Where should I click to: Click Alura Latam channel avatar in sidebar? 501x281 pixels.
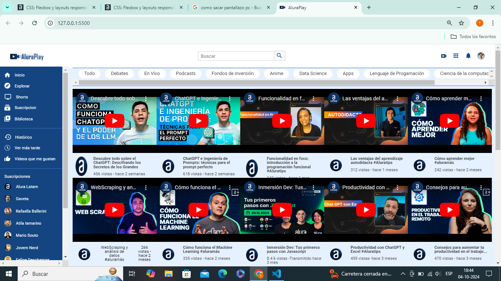pyautogui.click(x=8, y=187)
